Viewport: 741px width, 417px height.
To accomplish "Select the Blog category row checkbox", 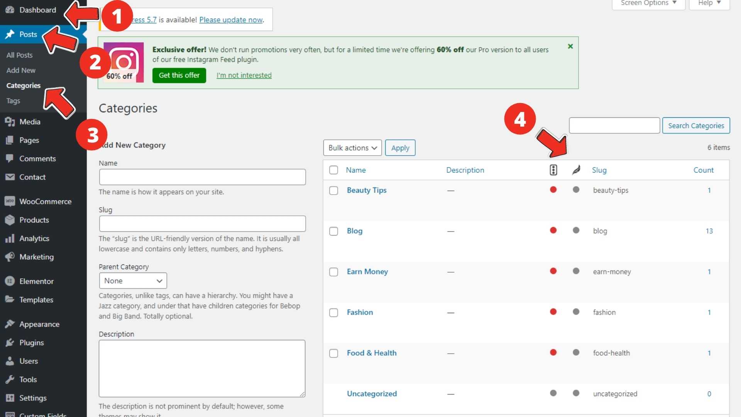I will [x=333, y=231].
